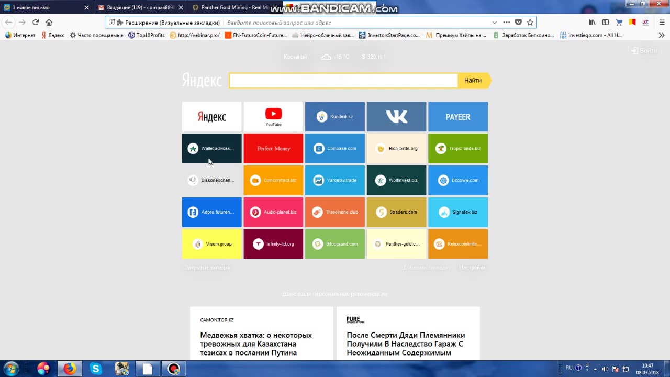Click the Firefox taskbar icon
The height and width of the screenshot is (377, 670).
[69, 369]
